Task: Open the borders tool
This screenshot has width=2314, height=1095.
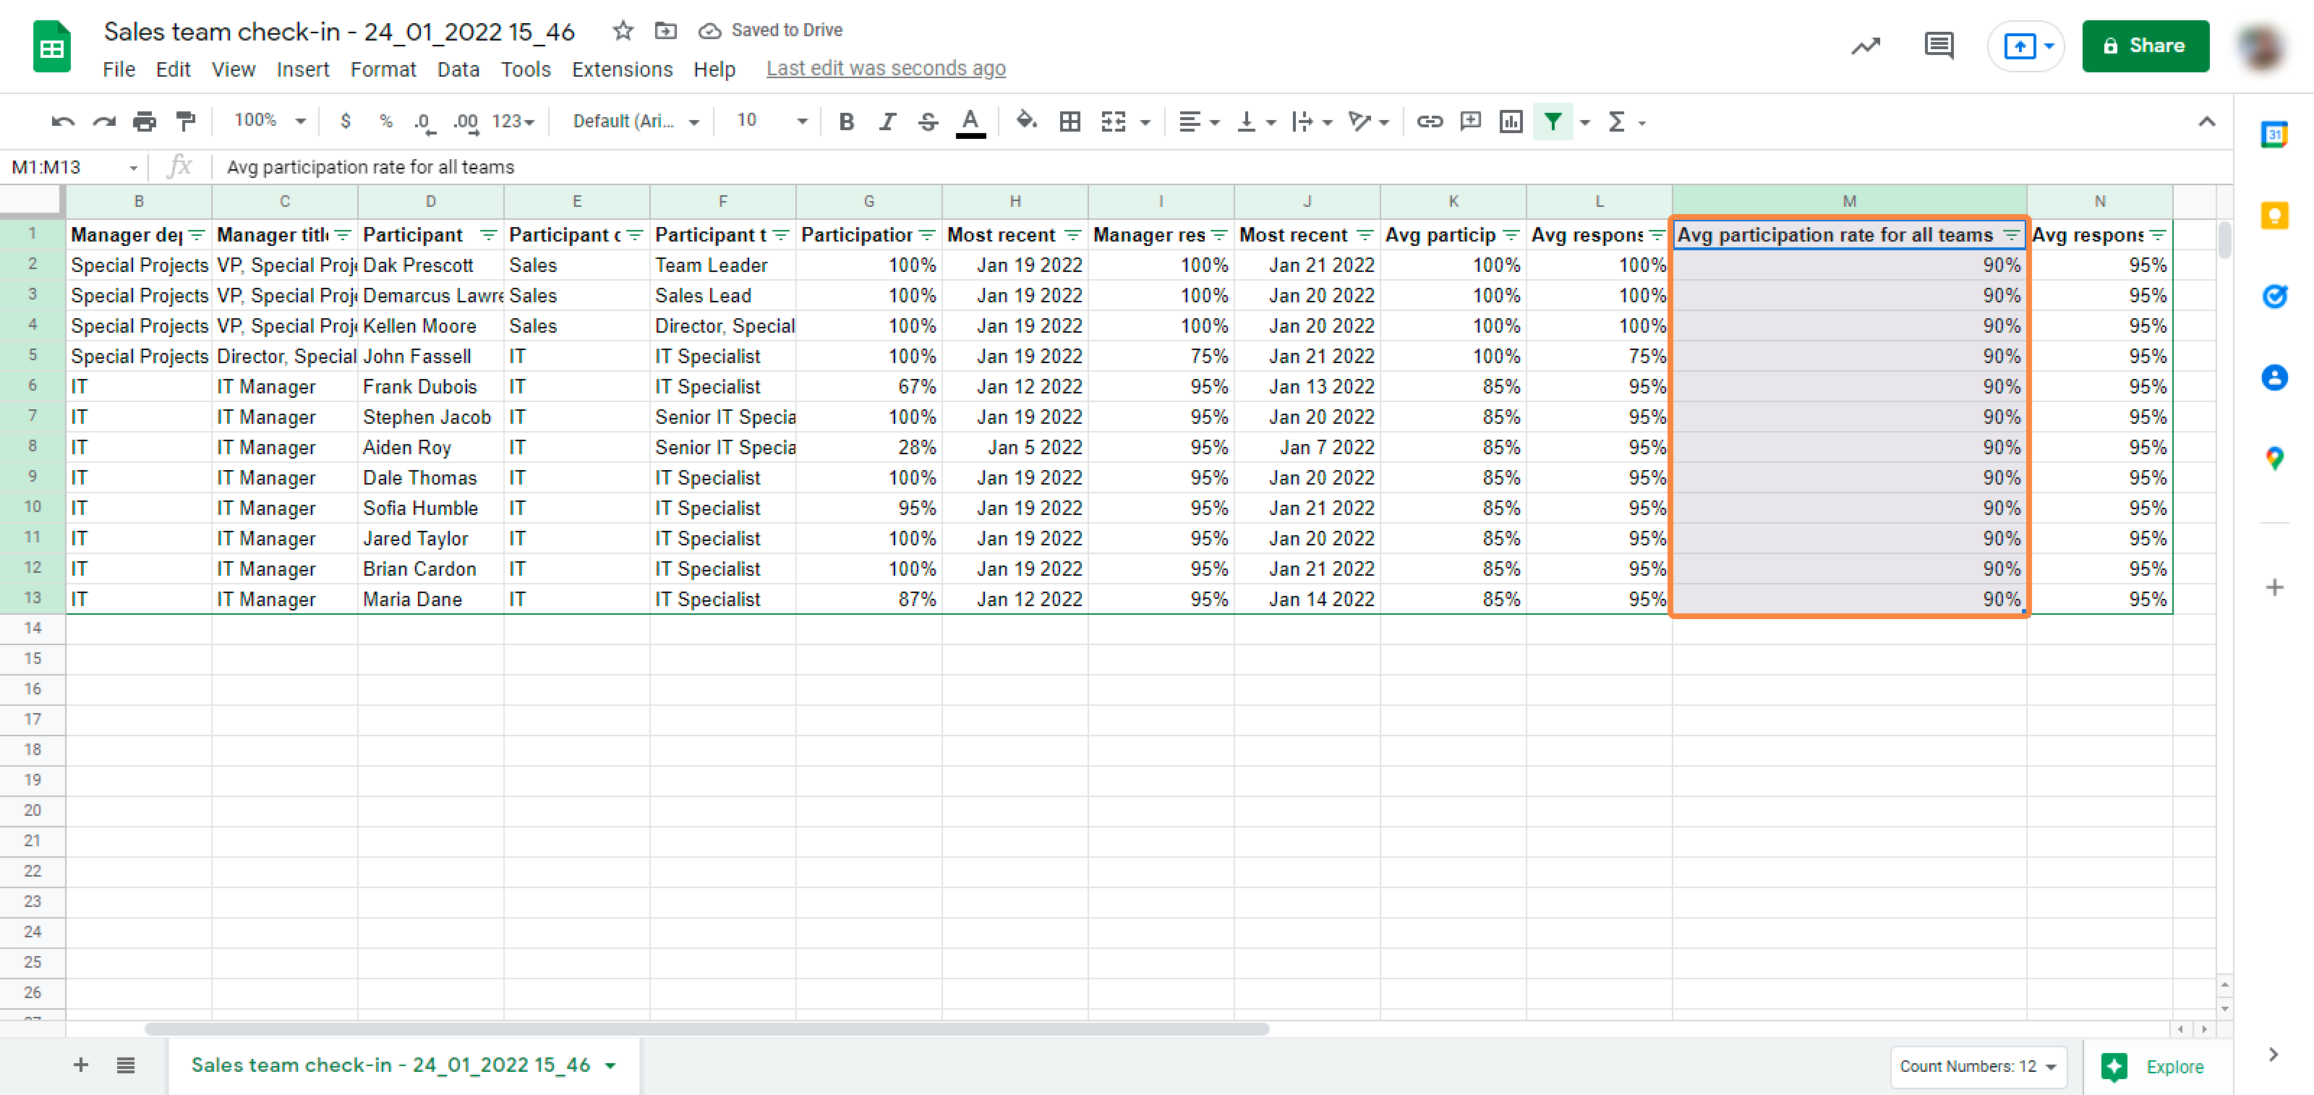Action: pos(1070,122)
